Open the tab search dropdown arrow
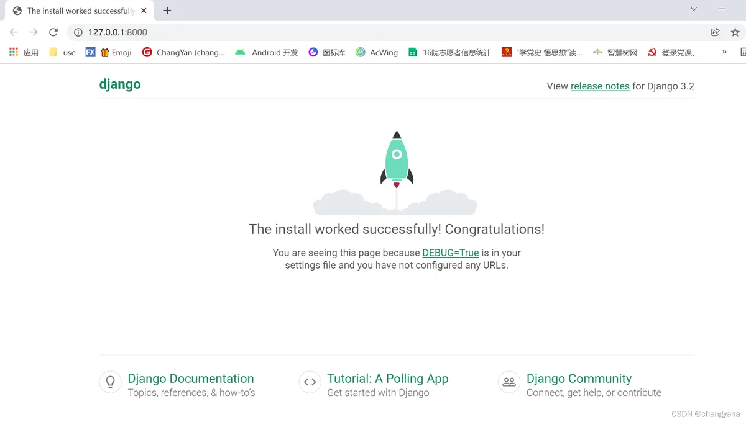Viewport: 746px width, 422px height. click(x=694, y=9)
